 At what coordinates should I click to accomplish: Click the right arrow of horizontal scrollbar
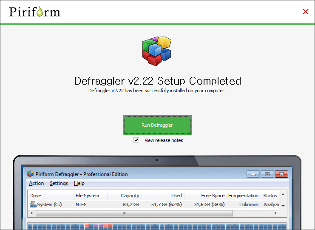(275, 213)
